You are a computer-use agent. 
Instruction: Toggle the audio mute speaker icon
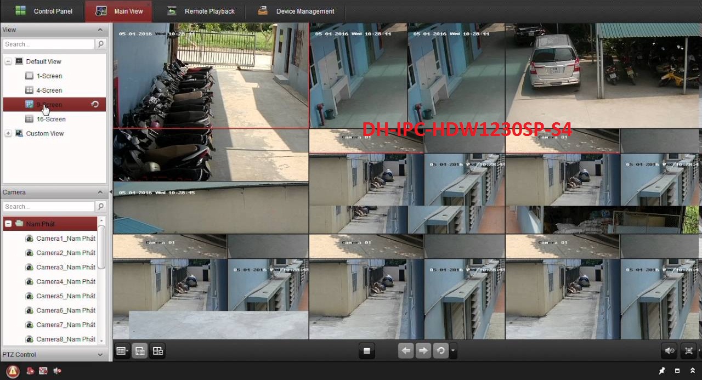669,351
